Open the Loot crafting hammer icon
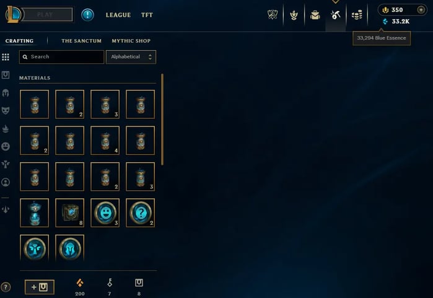This screenshot has height=298, width=433. click(x=336, y=15)
